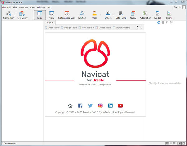Expand the New Table dropdown arrow
Viewport: 187px width, 146px height.
tap(94, 28)
